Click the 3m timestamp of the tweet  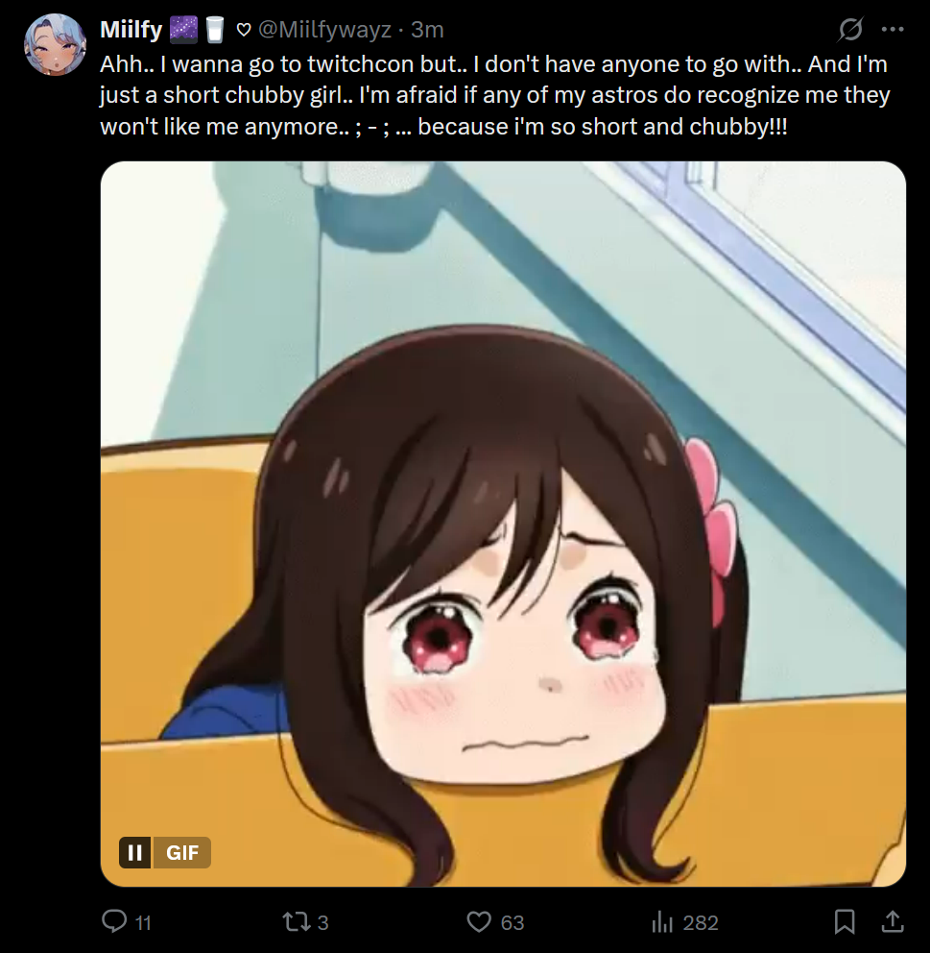tap(427, 29)
